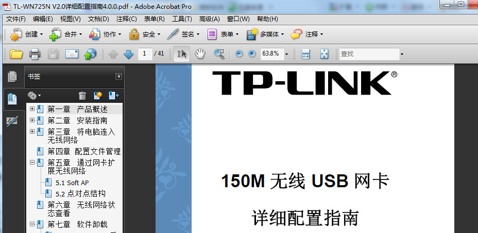
Task: Click the zoom out minus button
Action: click(x=239, y=54)
